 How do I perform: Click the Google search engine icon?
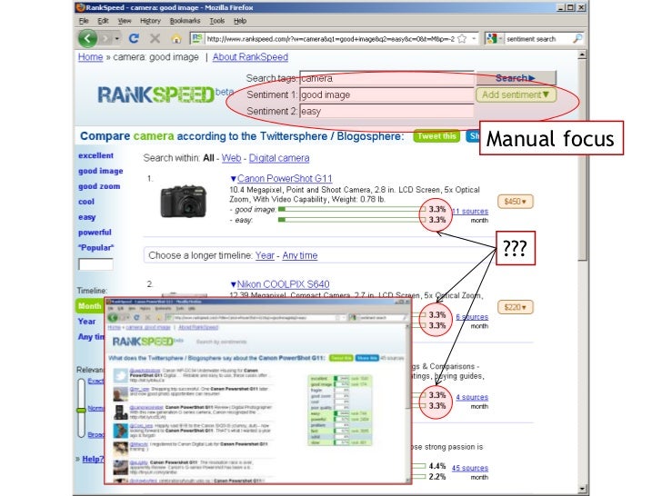click(x=491, y=39)
